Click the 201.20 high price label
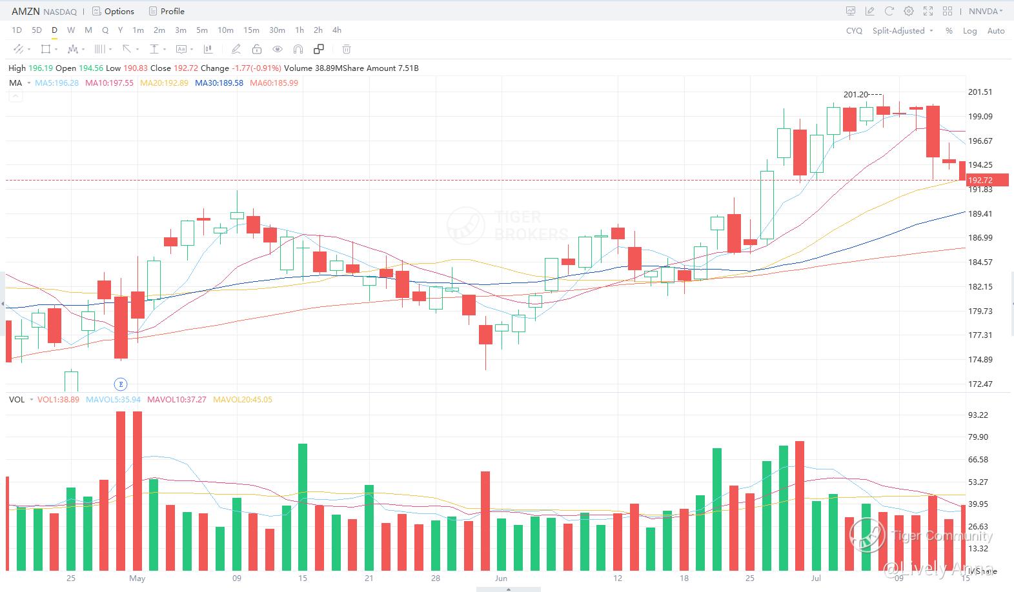Image resolution: width=1014 pixels, height=592 pixels. (x=856, y=94)
